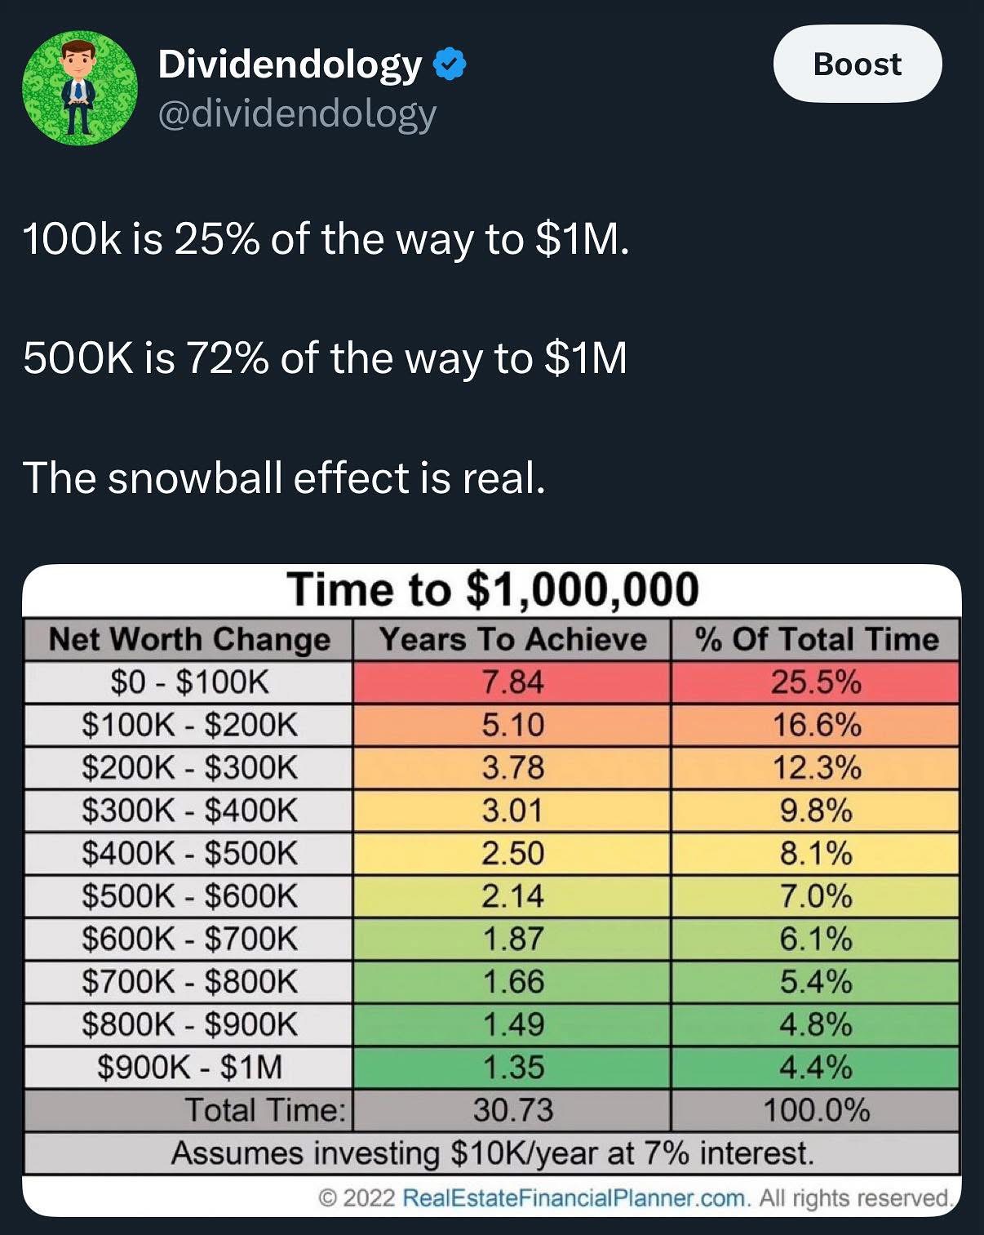Click the red 25.5% cell
The width and height of the screenshot is (984, 1235).
click(x=815, y=682)
